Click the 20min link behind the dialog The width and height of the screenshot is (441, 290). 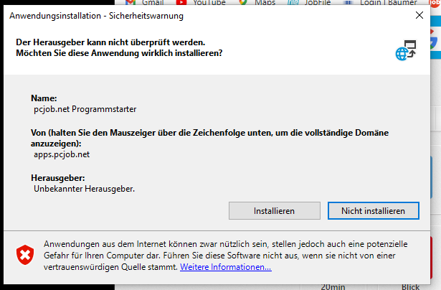coord(333,287)
